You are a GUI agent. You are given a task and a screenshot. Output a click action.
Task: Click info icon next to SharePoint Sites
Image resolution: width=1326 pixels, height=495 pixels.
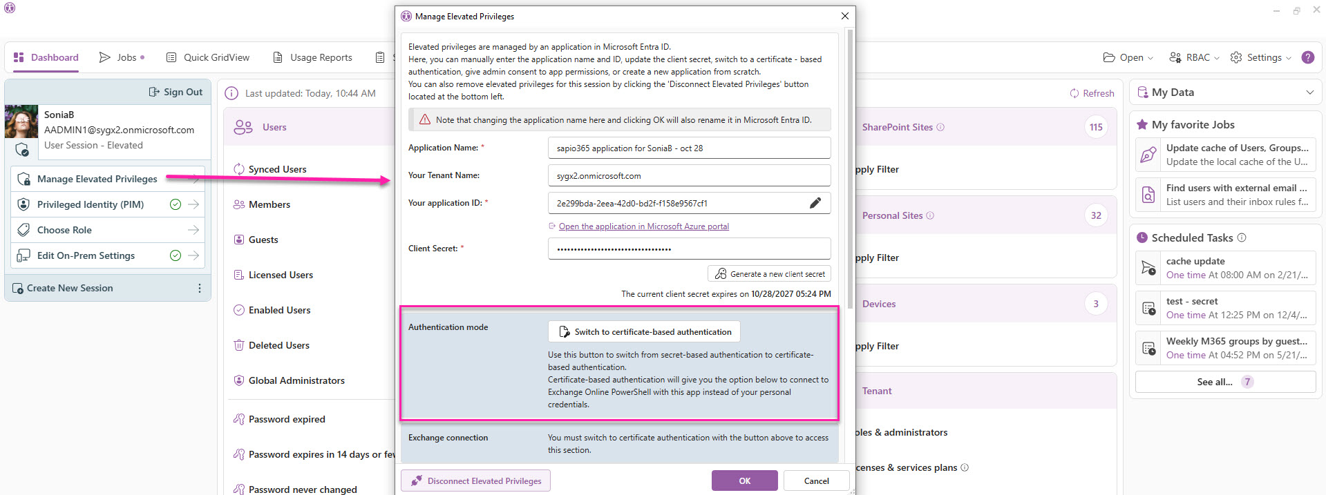coord(940,127)
